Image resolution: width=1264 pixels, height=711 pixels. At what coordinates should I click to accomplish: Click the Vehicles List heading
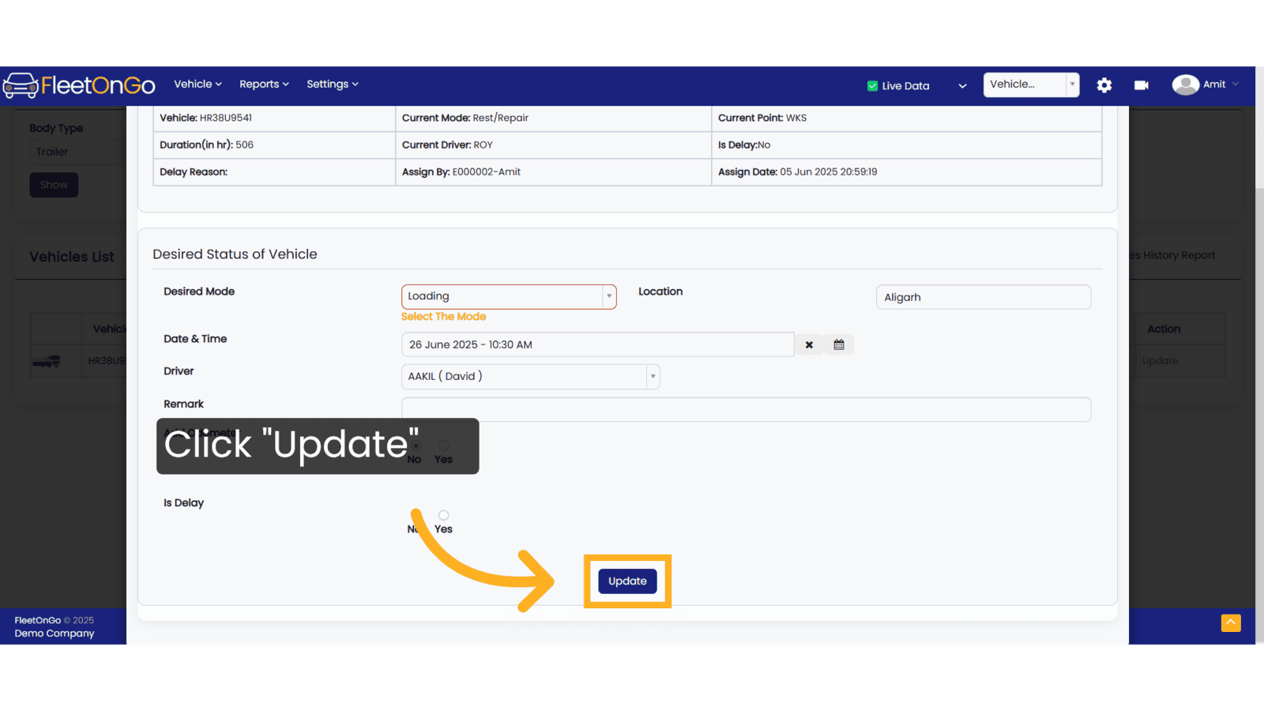point(72,257)
